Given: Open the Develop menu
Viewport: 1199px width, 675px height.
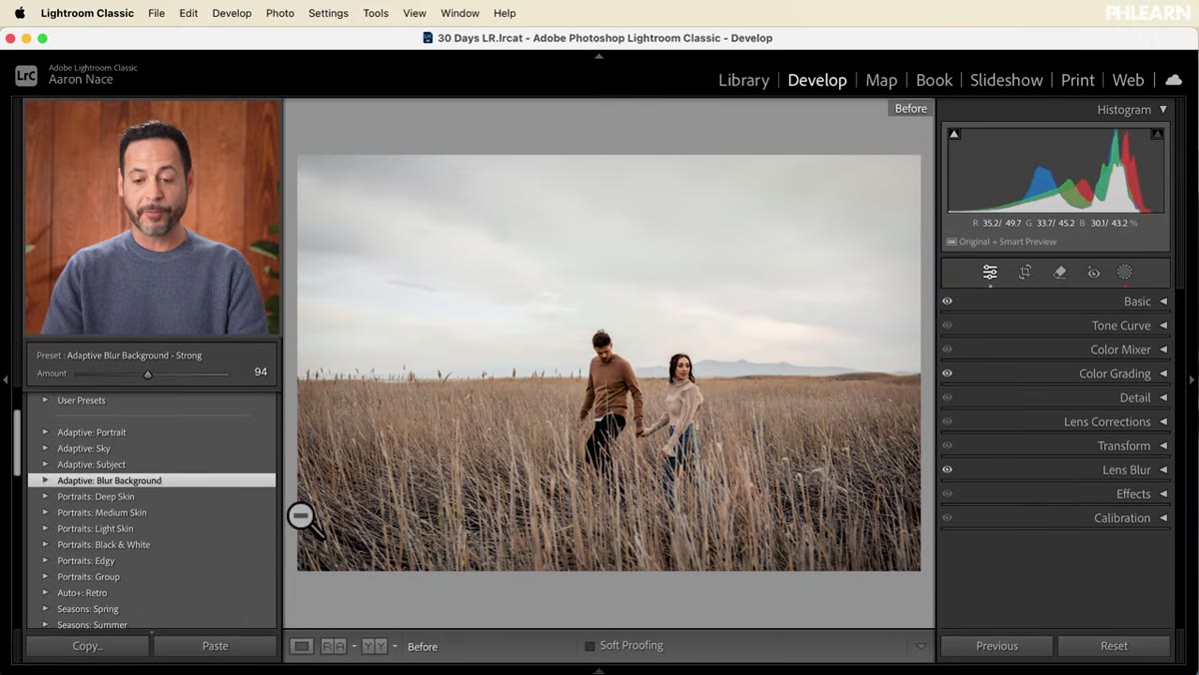Looking at the screenshot, I should point(232,13).
